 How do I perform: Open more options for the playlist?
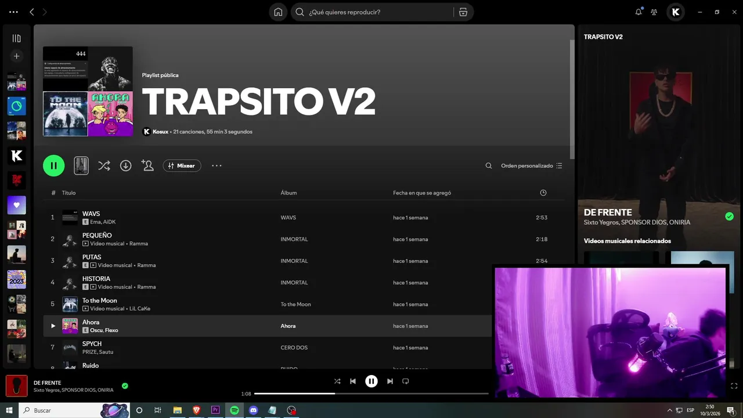pos(217,165)
